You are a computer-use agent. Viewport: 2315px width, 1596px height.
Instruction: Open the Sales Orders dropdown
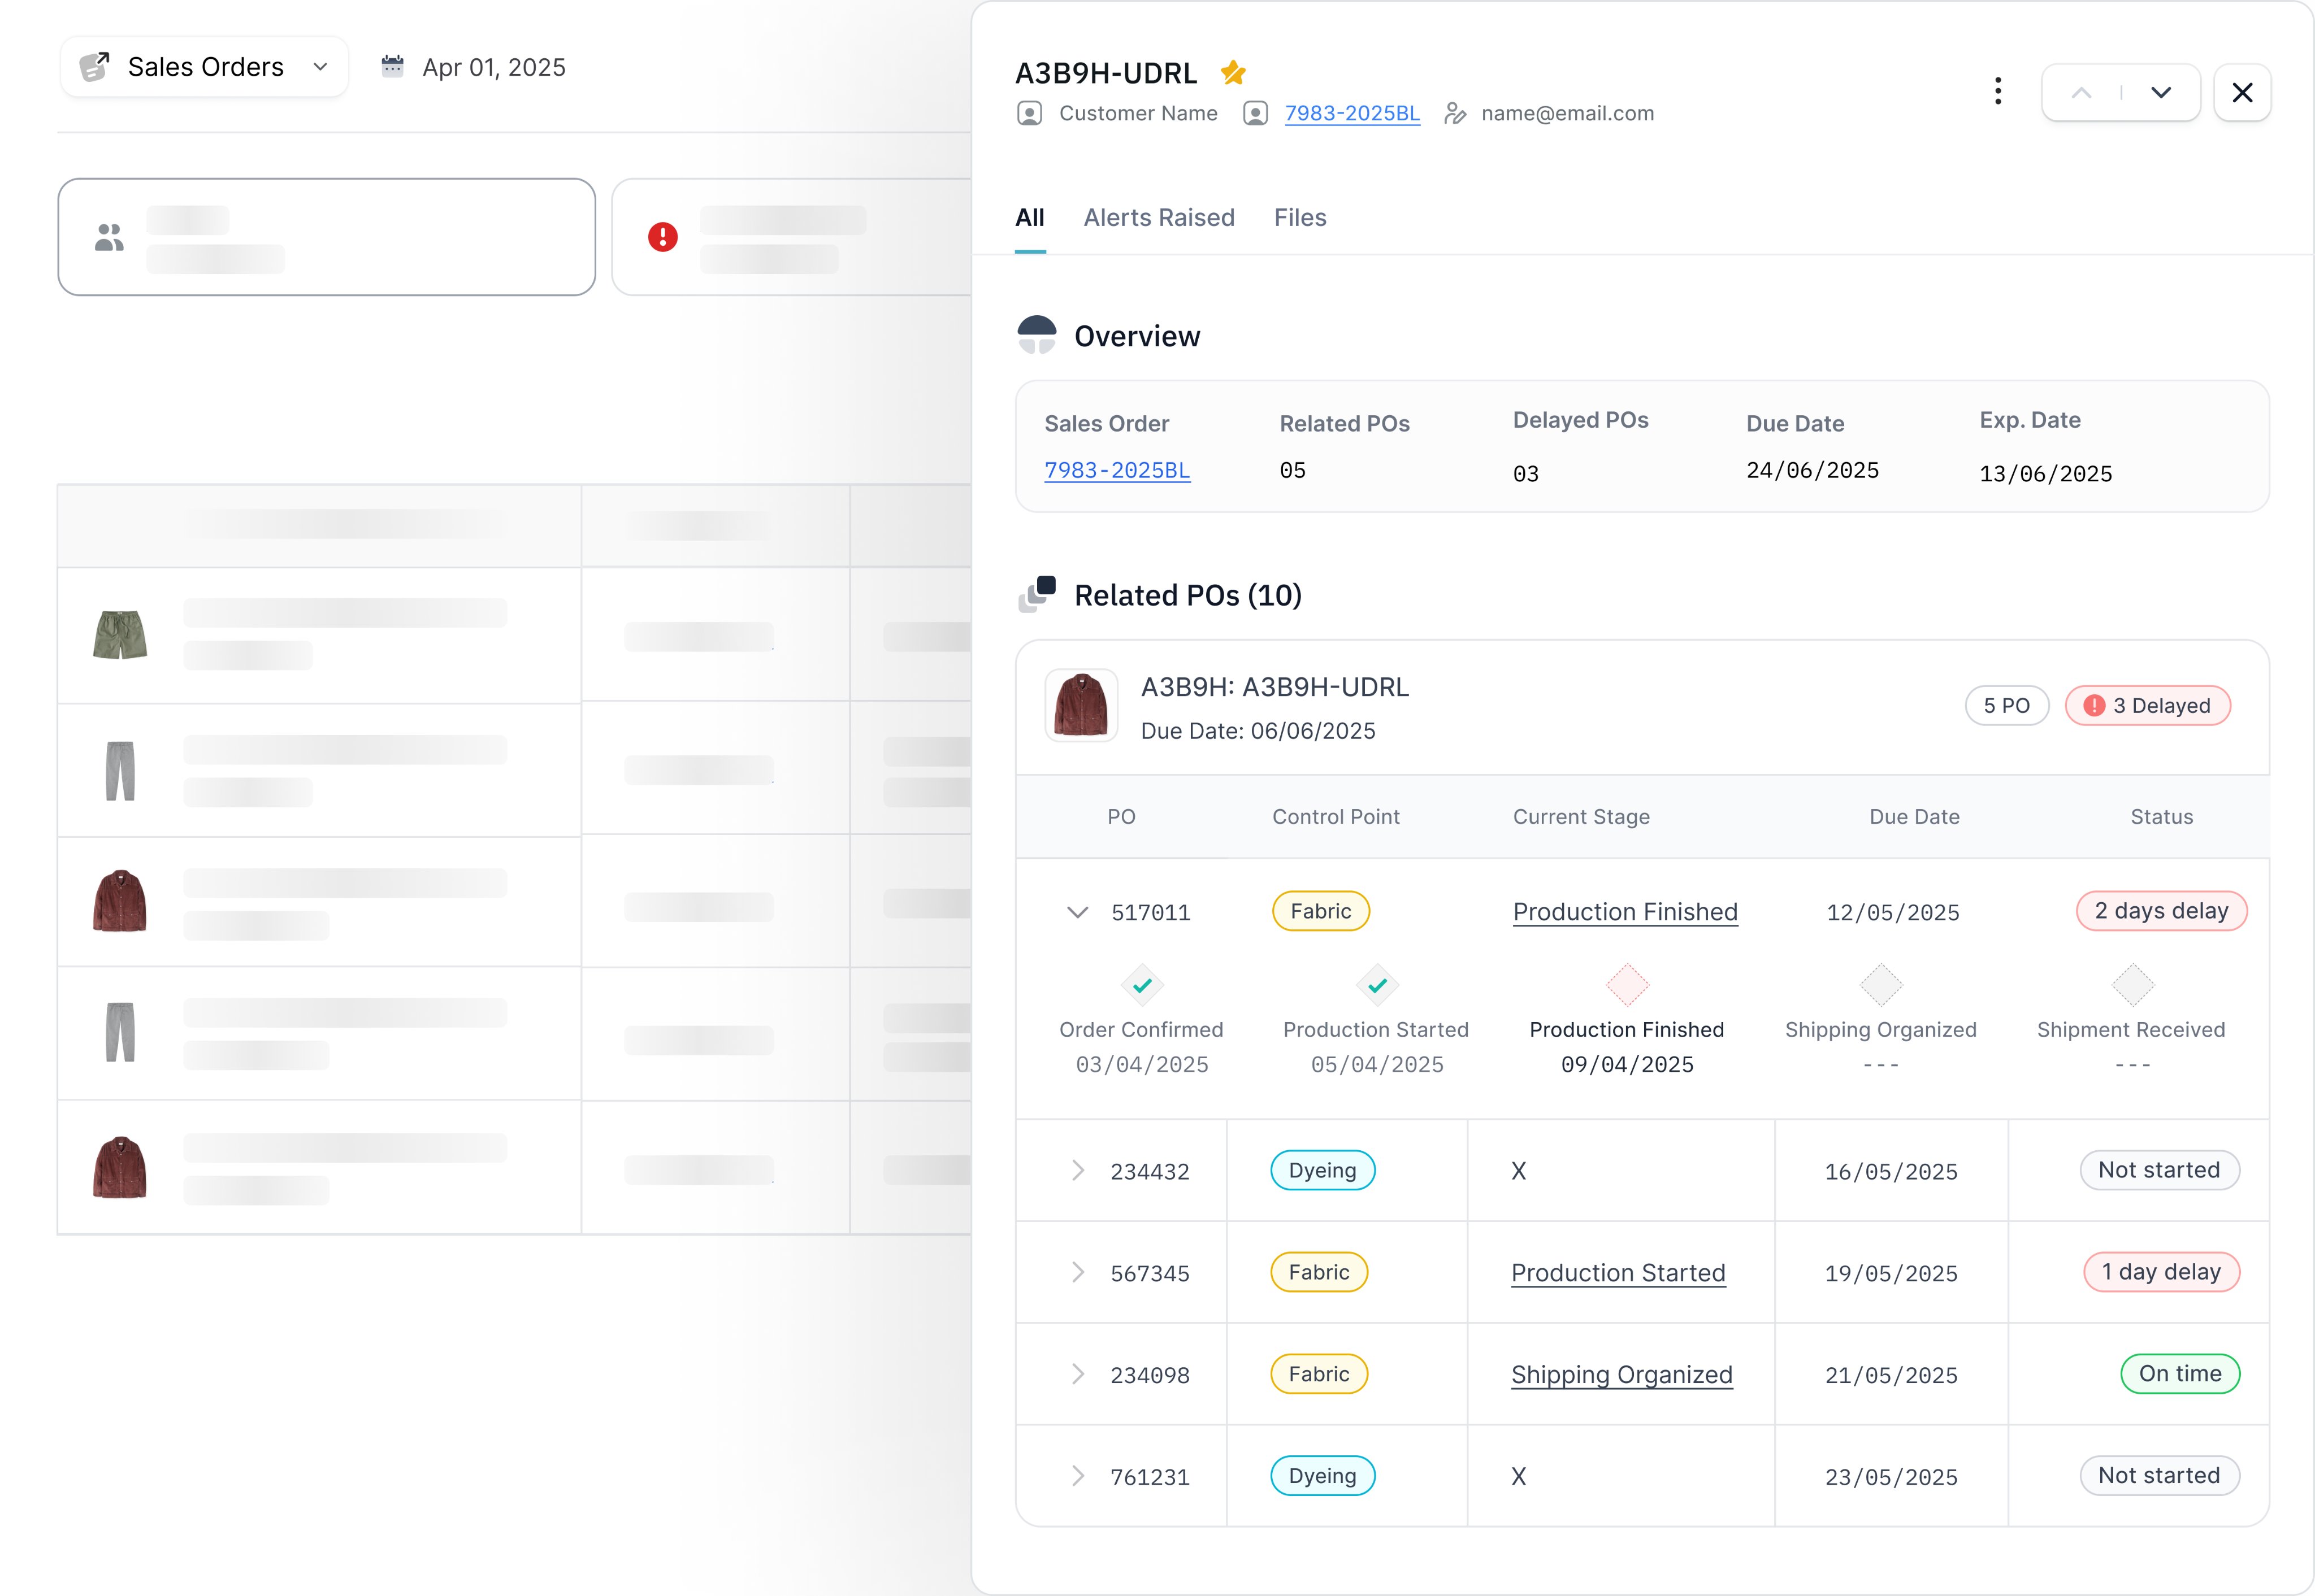coord(319,67)
